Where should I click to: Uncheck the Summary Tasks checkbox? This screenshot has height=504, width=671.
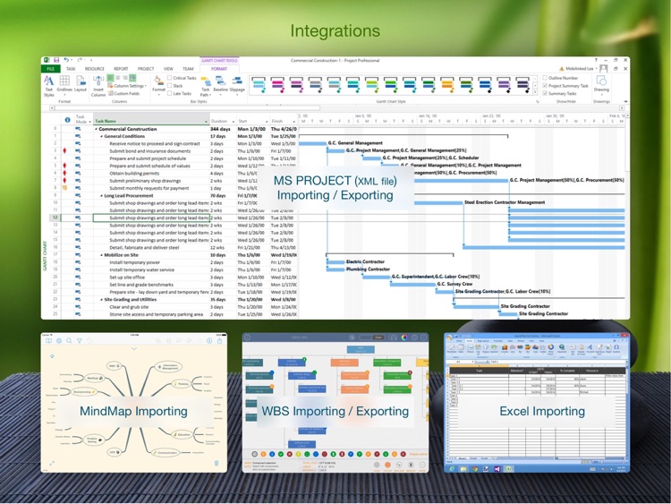pos(545,93)
